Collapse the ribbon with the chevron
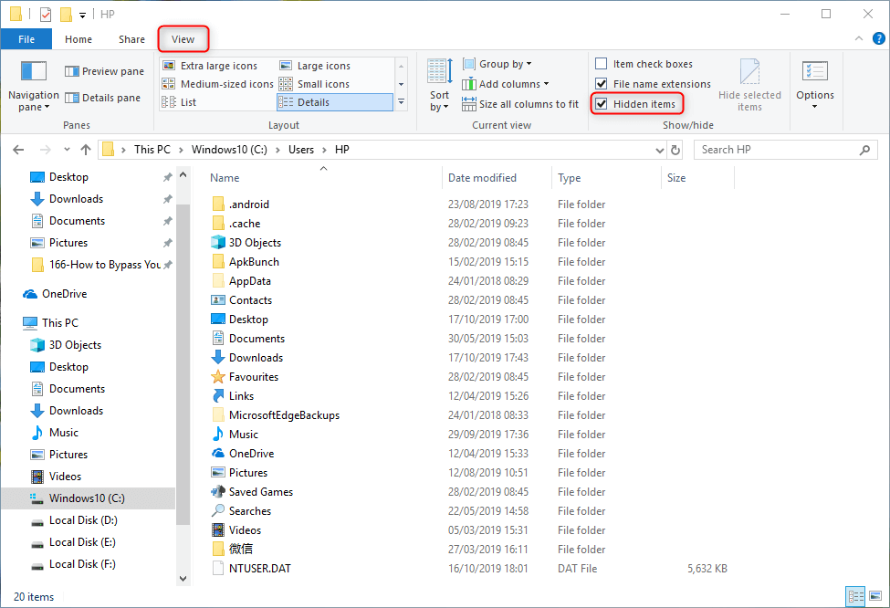 [859, 38]
